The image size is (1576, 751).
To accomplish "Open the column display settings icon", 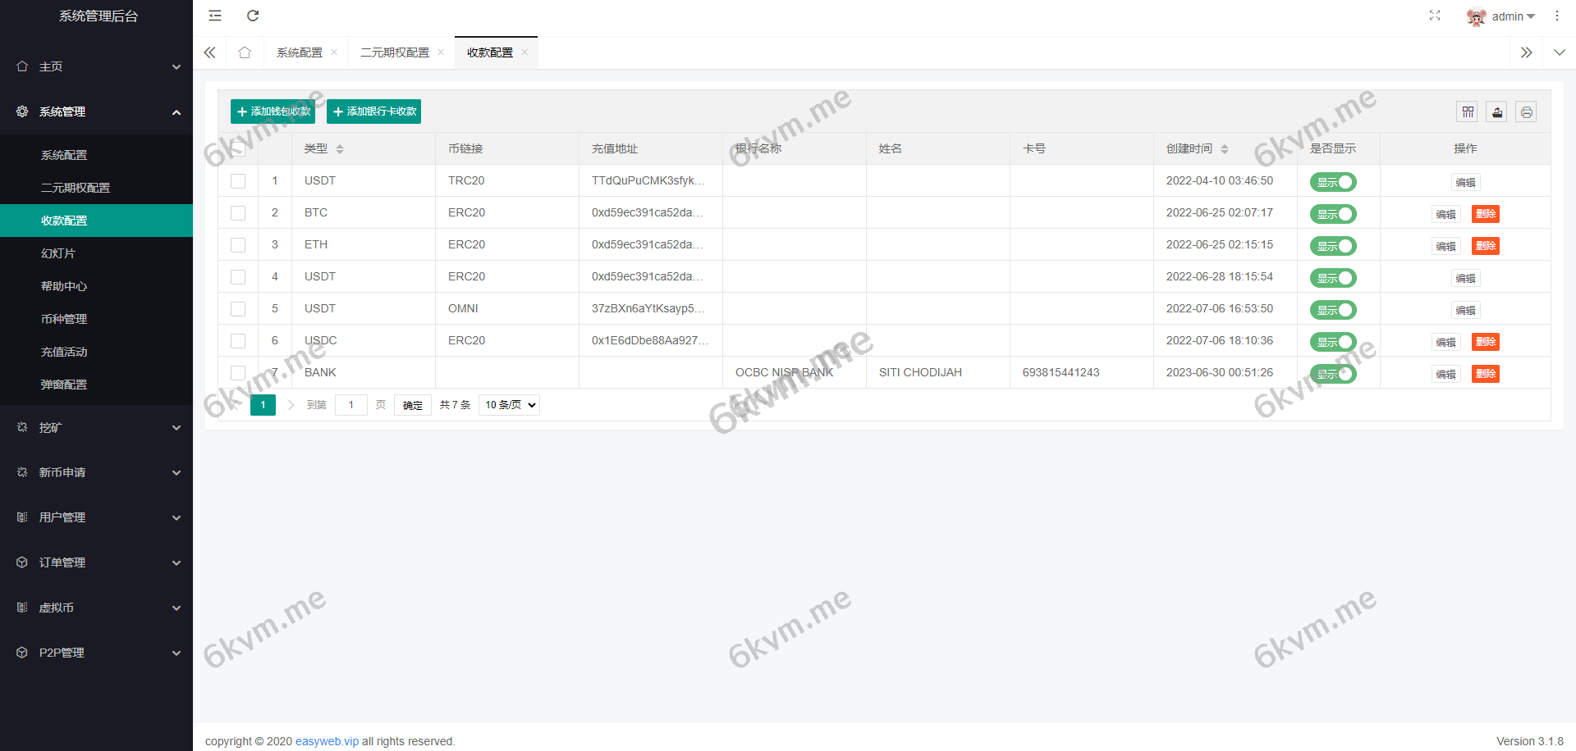I will pyautogui.click(x=1467, y=112).
